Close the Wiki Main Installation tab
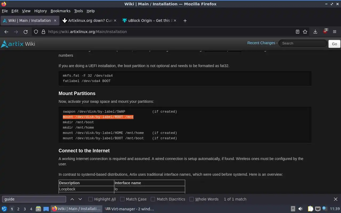Screen dimensions: 341x213 [55, 21]
